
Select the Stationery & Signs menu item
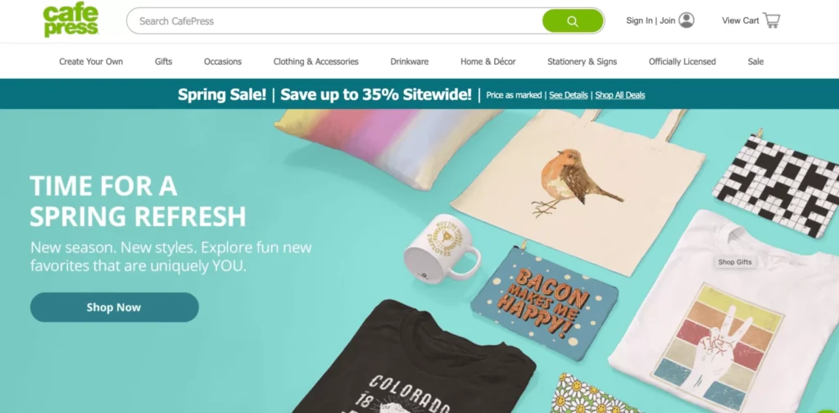coord(583,61)
